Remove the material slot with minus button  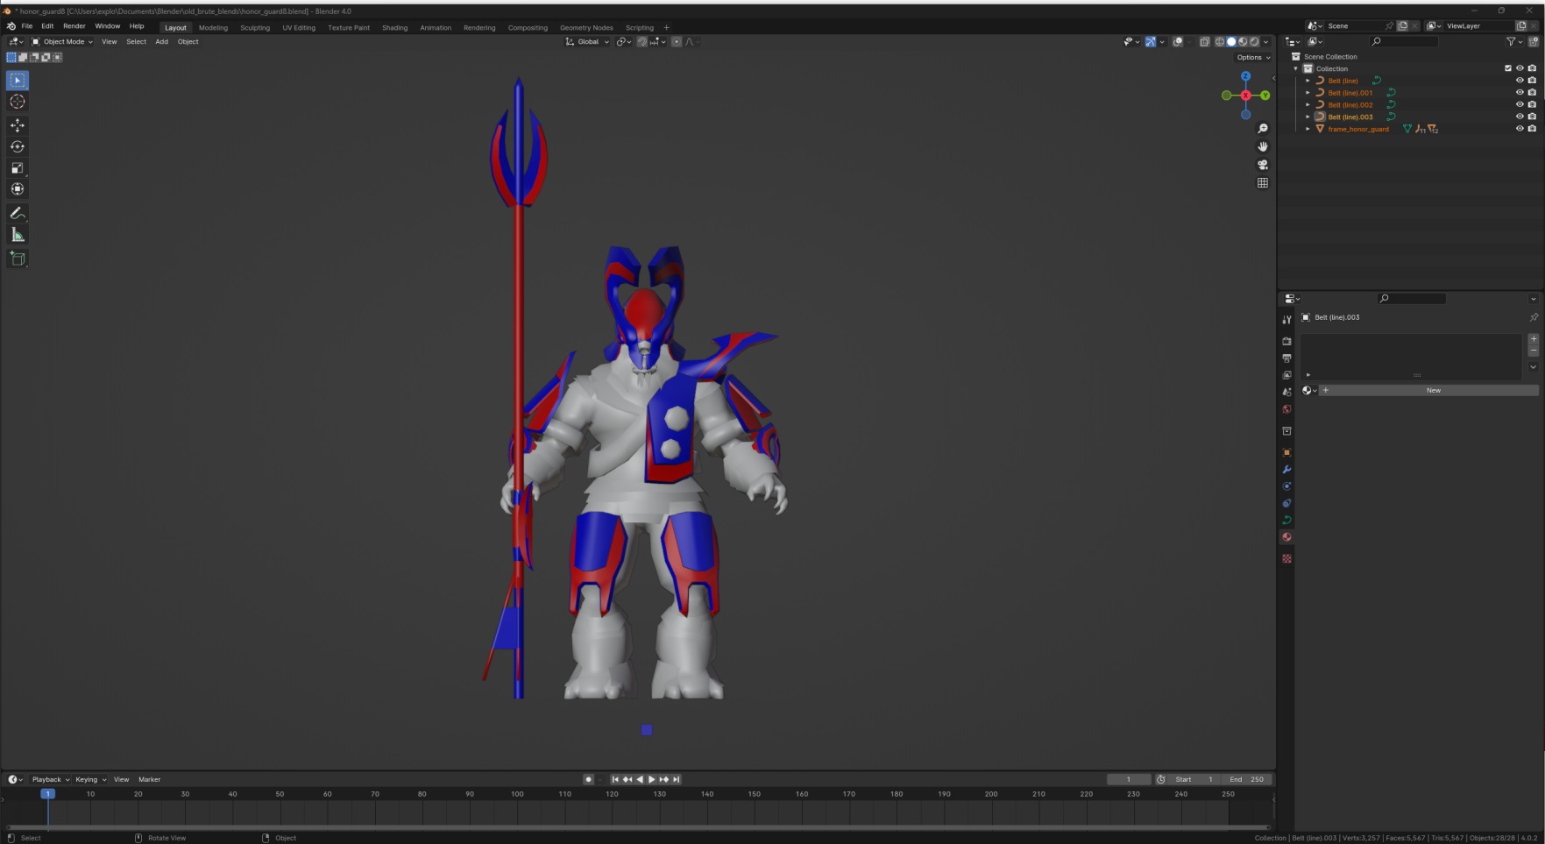tap(1533, 351)
